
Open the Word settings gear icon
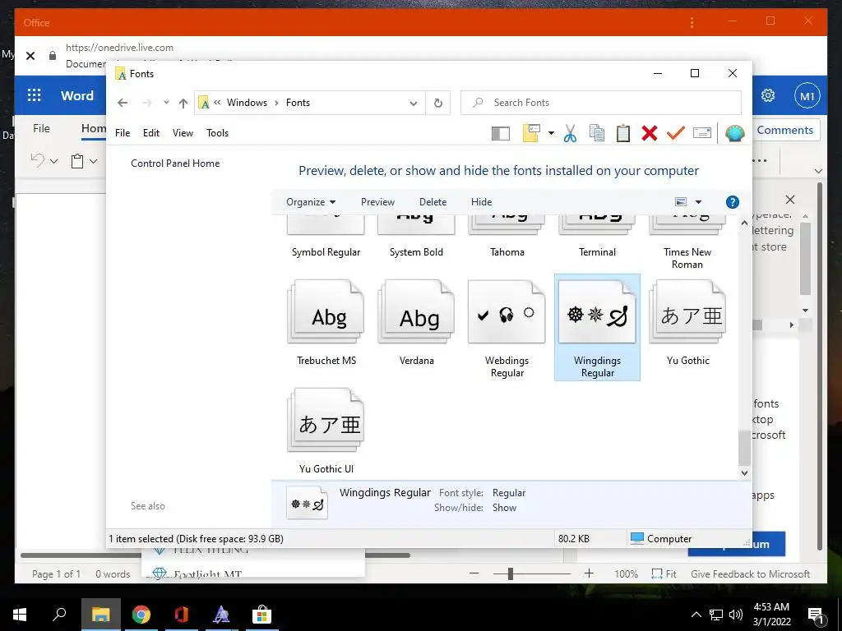click(x=768, y=95)
